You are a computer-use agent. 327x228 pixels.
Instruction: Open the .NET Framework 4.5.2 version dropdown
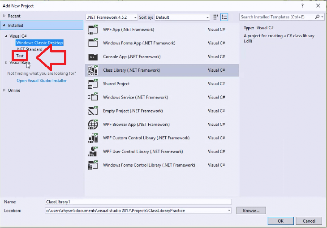[112, 17]
